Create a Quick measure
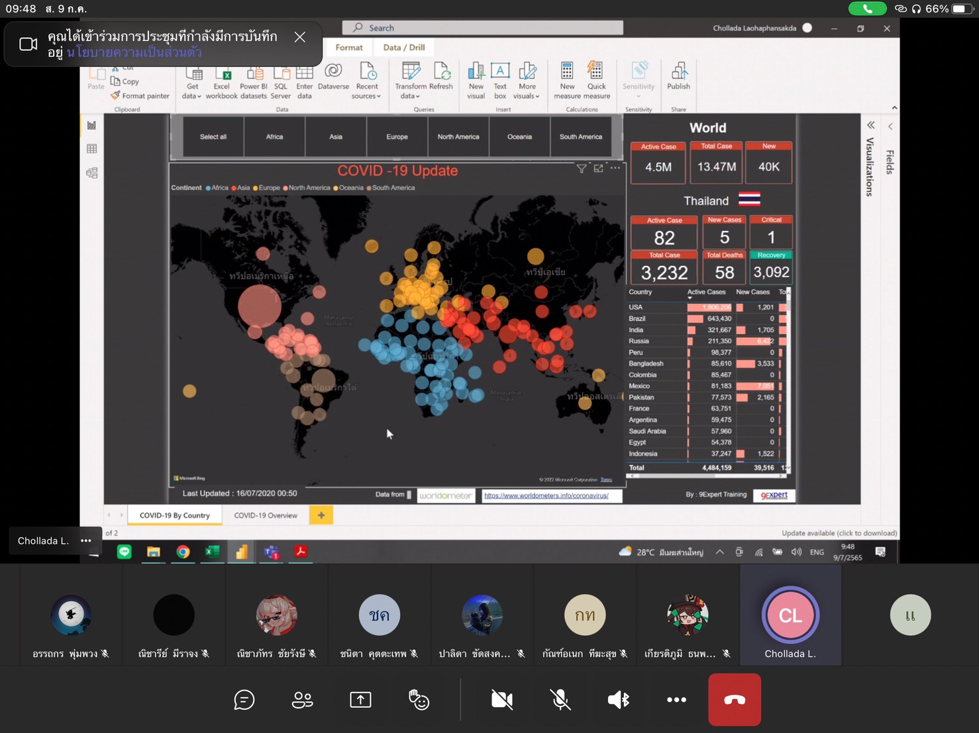Image resolution: width=979 pixels, height=733 pixels. tap(596, 82)
